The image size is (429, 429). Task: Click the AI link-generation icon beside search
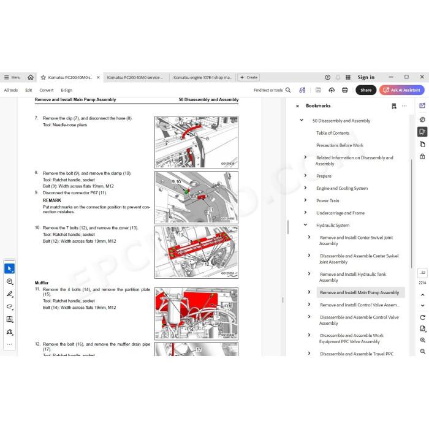pyautogui.click(x=302, y=90)
